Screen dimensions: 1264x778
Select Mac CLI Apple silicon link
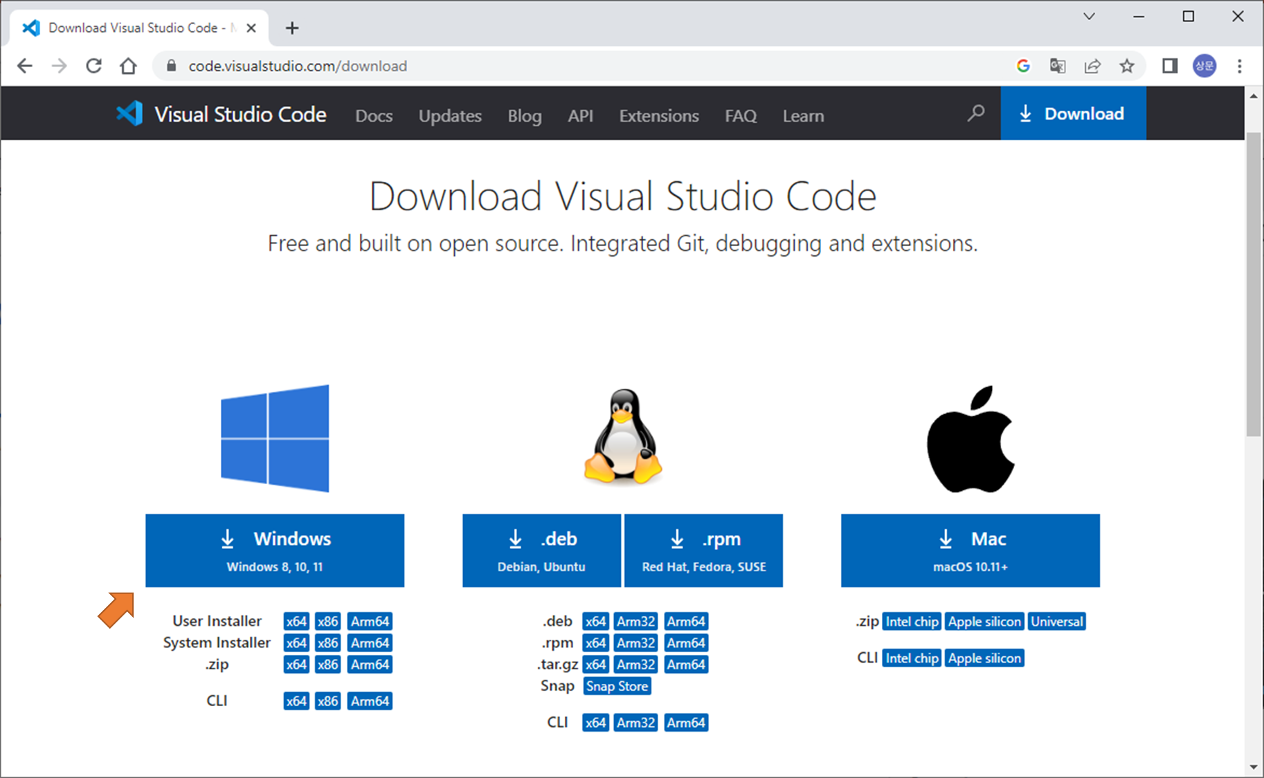[984, 658]
